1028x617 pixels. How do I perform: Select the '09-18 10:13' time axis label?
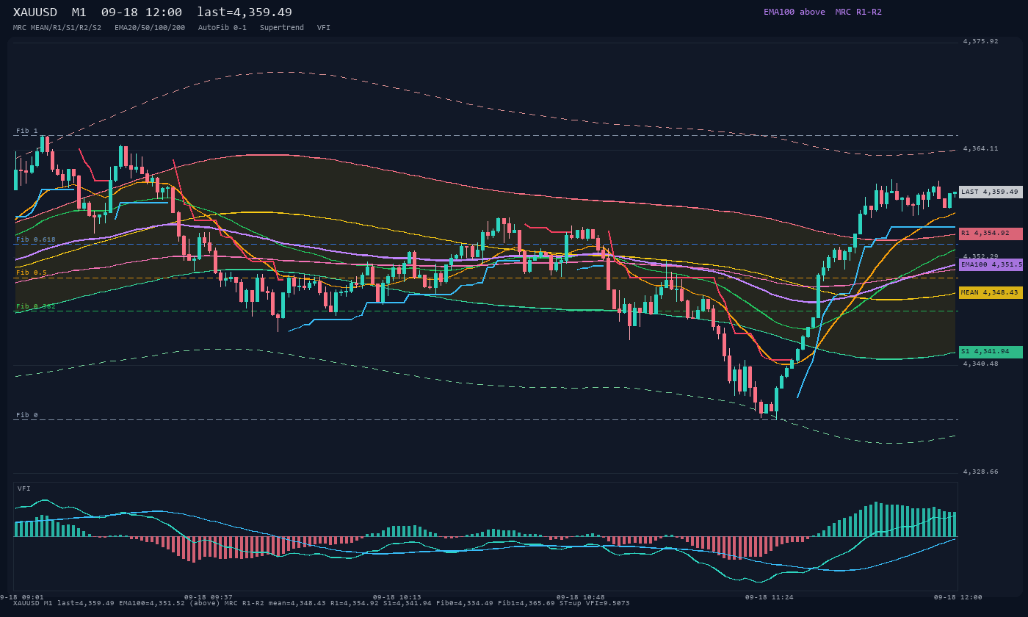[x=397, y=597]
